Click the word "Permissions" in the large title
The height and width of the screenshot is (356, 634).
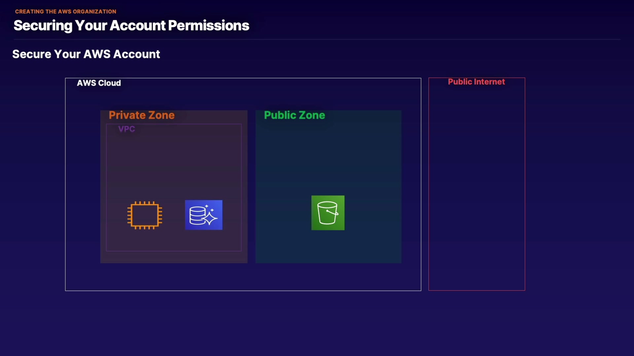point(209,26)
